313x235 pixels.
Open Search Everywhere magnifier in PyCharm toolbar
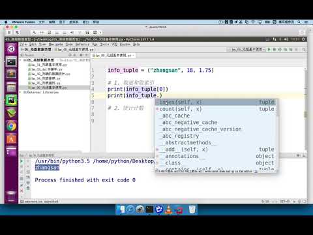tap(304, 50)
